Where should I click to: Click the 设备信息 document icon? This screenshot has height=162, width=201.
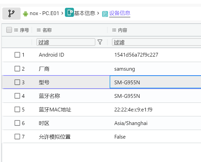coord(105,14)
